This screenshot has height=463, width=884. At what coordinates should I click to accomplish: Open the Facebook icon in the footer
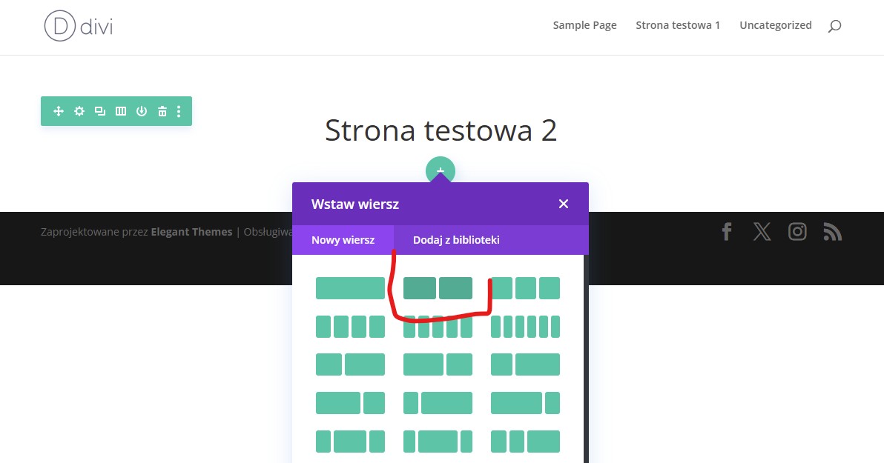point(727,232)
